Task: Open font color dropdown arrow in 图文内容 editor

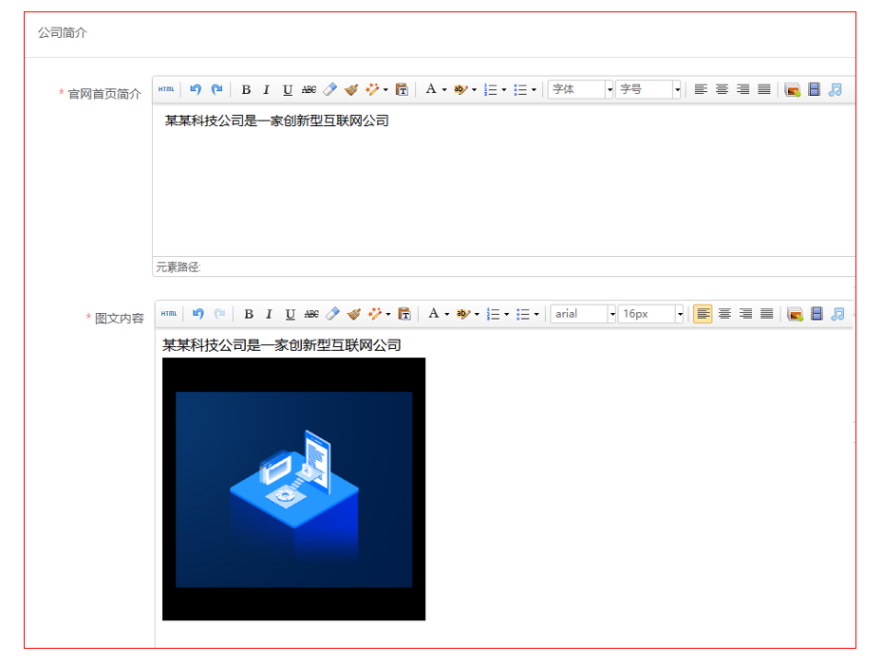Action: 447,314
